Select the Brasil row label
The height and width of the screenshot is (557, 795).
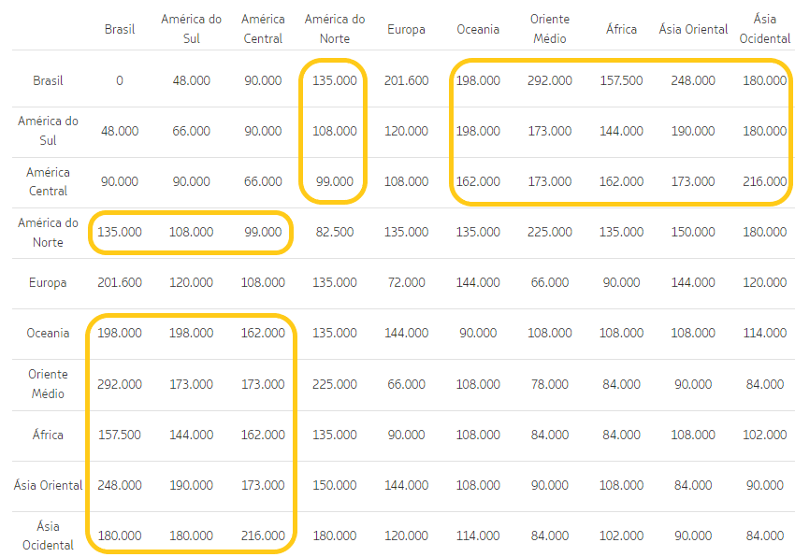click(46, 80)
